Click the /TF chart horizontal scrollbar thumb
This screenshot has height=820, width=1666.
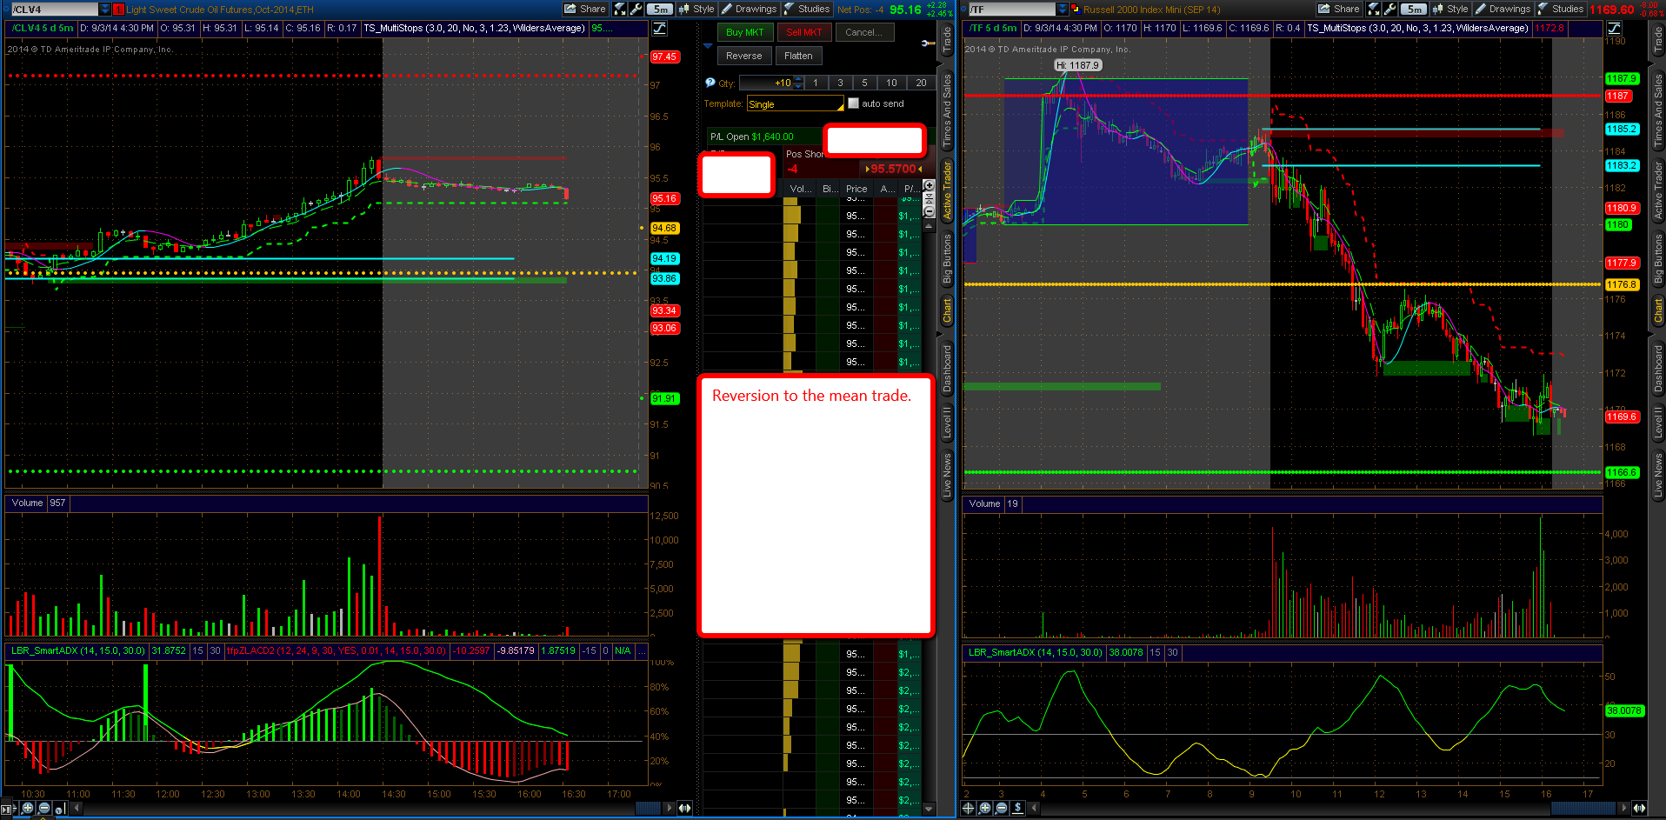tap(1585, 808)
